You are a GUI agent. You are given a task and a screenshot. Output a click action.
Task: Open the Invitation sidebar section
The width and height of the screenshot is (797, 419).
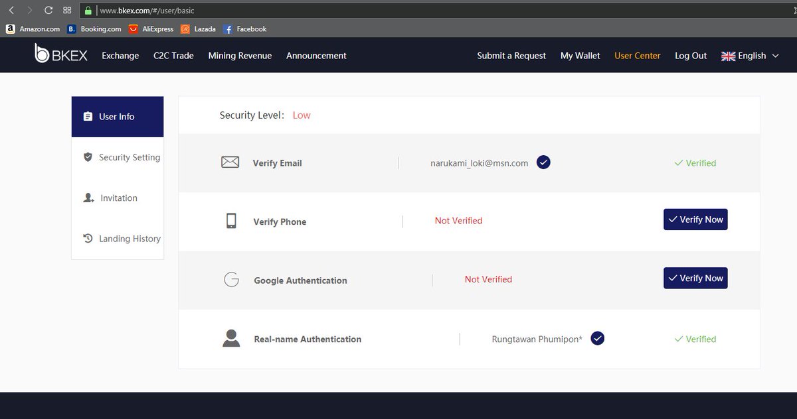(x=118, y=198)
